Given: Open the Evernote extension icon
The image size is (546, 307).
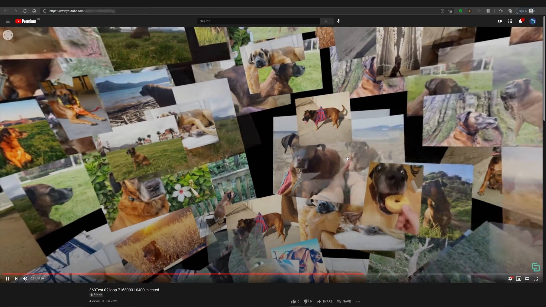Looking at the screenshot, I should (460, 11).
